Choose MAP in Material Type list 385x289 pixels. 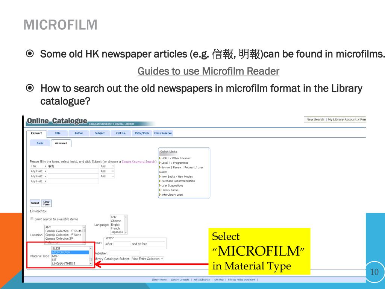click(70, 256)
